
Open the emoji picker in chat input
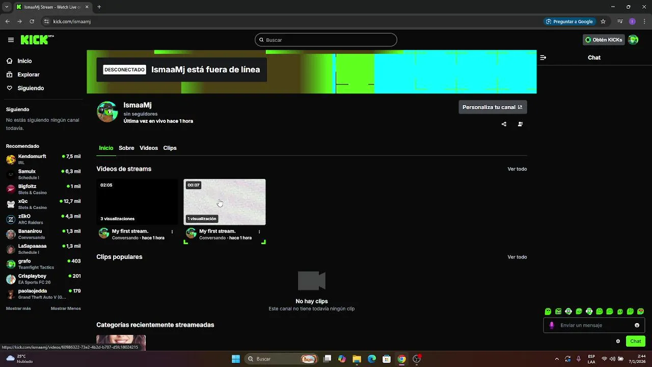pyautogui.click(x=637, y=325)
